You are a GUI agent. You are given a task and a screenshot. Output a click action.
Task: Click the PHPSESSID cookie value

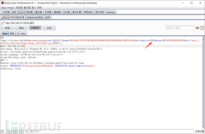click(37, 66)
